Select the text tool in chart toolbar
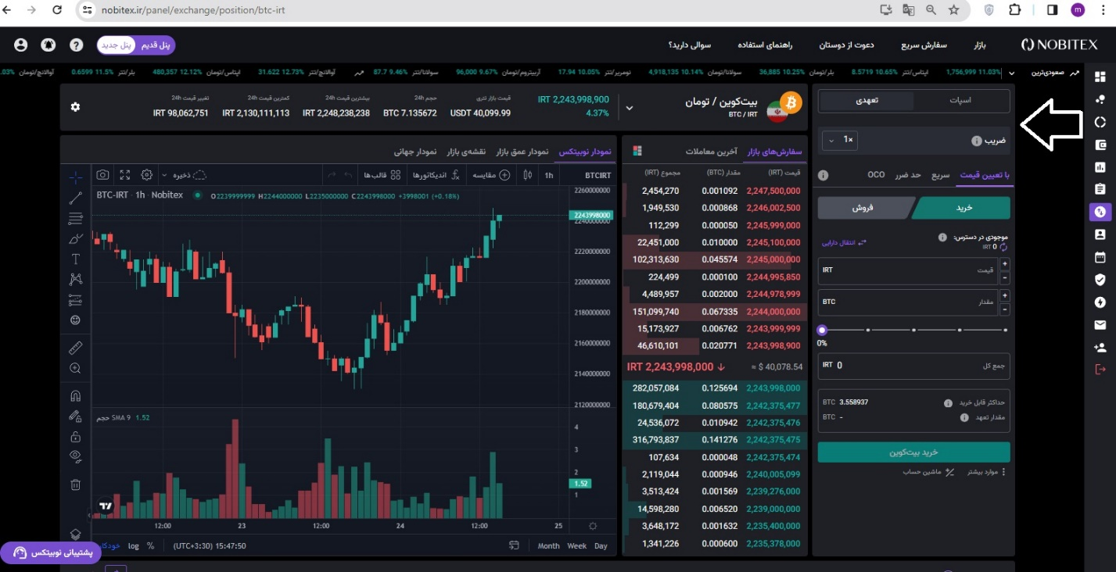 [x=76, y=259]
